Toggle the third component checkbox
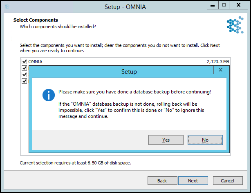Image resolution: width=251 pixels, height=193 pixels. tap(25, 75)
